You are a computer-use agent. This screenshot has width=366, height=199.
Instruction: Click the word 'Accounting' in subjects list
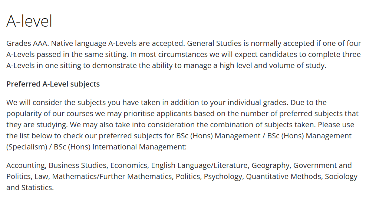pos(25,165)
